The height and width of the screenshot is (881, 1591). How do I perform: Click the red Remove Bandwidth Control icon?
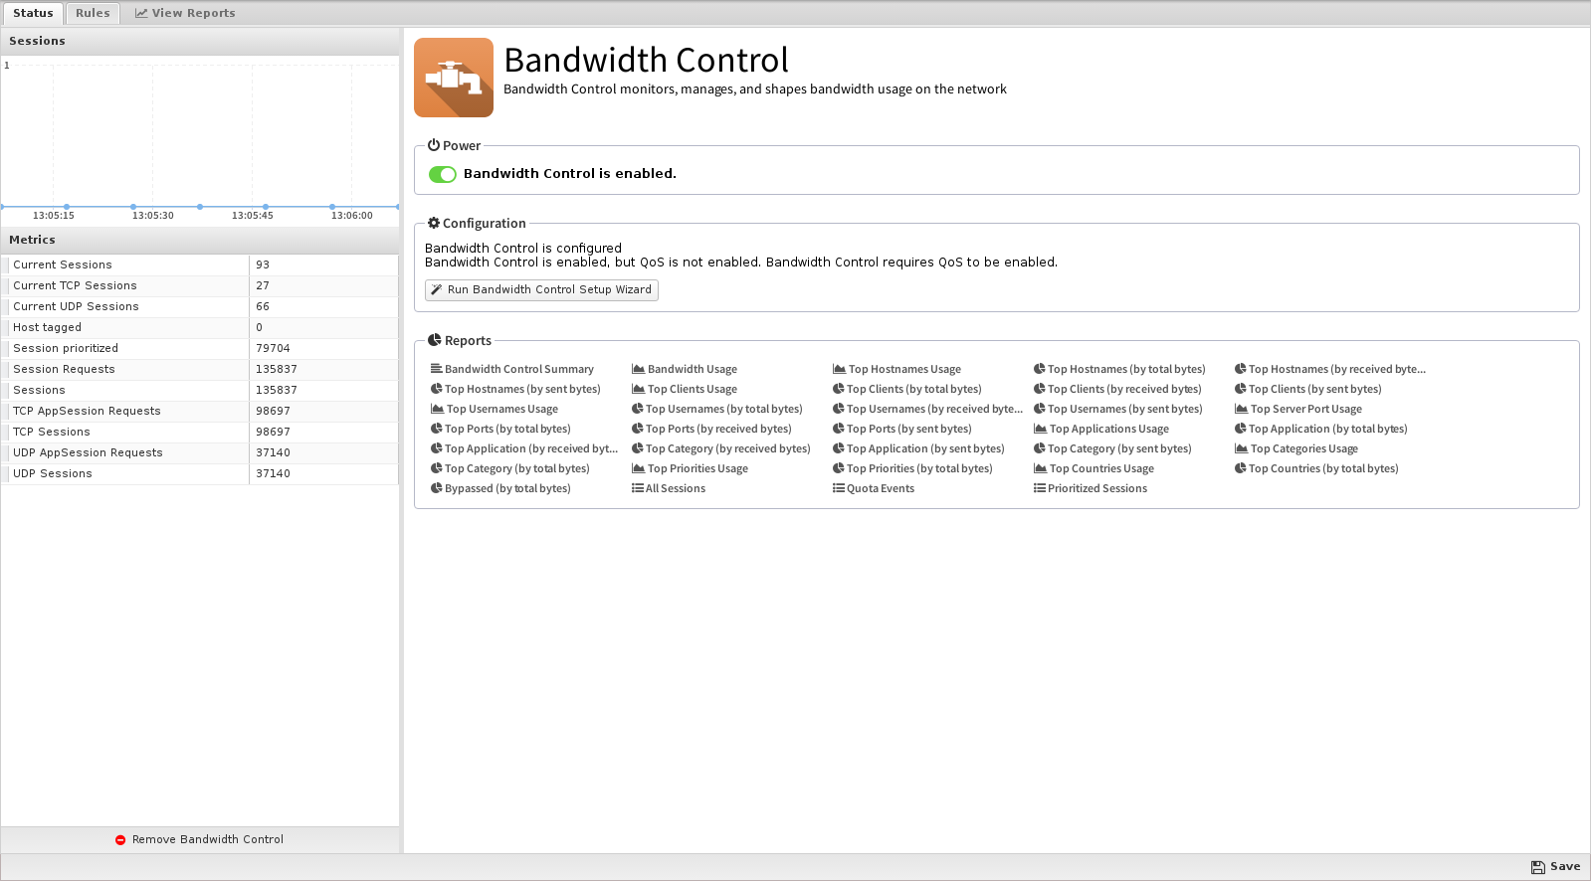(x=120, y=840)
